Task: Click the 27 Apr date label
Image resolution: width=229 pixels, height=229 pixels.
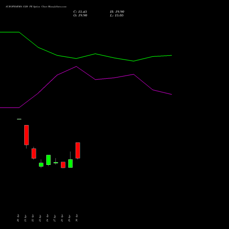Action: click(x=55, y=218)
